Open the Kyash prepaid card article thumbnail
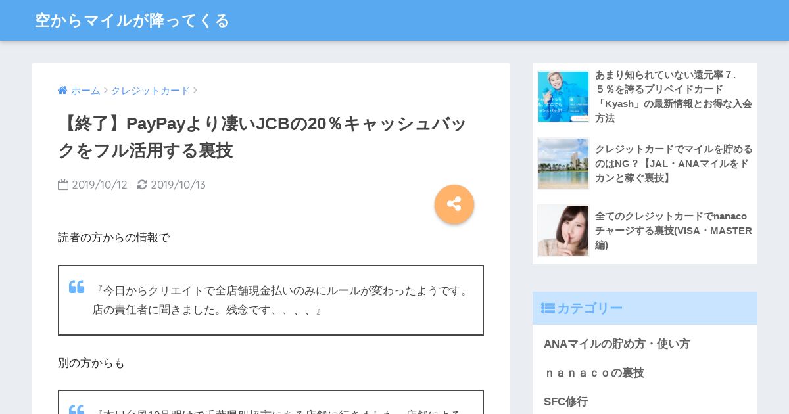Image resolution: width=789 pixels, height=414 pixels. click(563, 97)
